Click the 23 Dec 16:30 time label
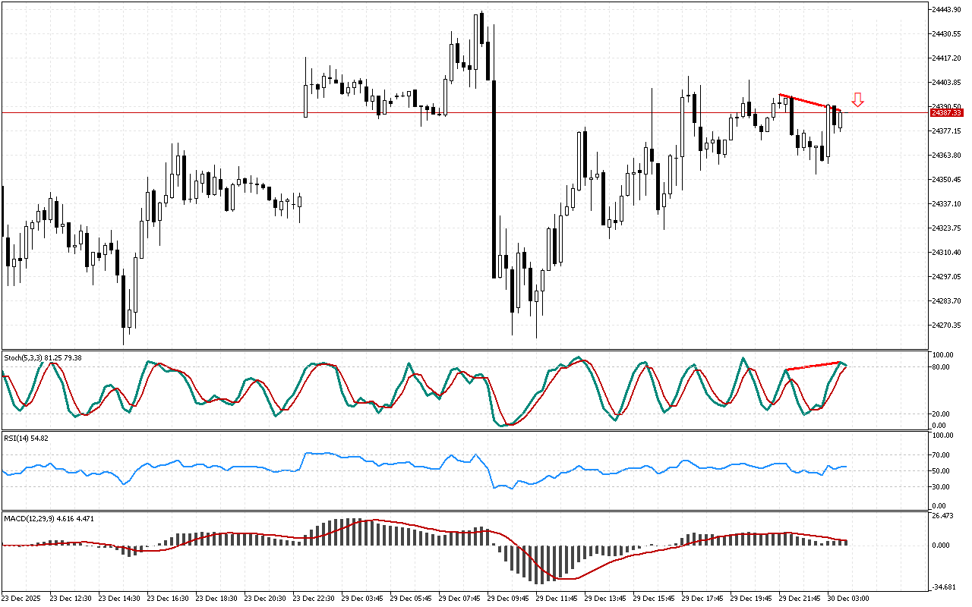 [x=168, y=598]
